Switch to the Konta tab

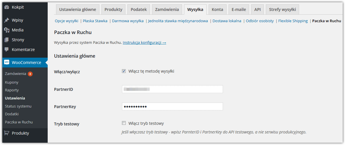pyautogui.click(x=217, y=10)
